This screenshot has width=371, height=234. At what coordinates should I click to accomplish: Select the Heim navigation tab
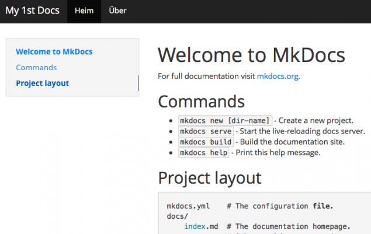[x=84, y=11]
